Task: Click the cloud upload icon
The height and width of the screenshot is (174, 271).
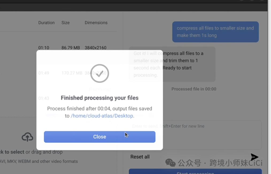Action: 27,137
